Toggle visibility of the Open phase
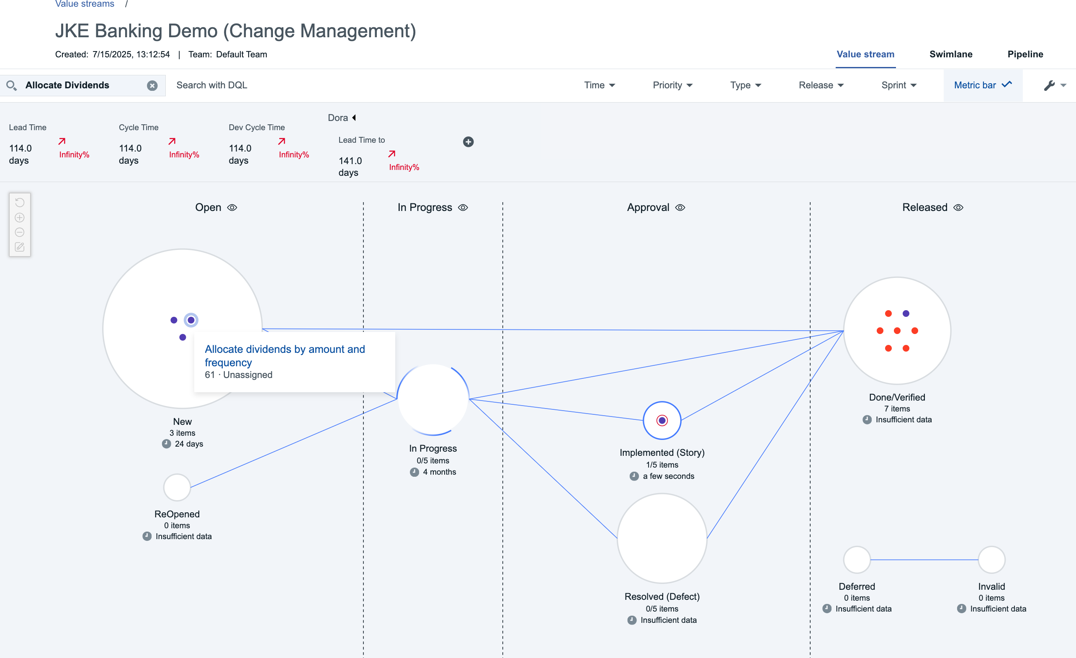Image resolution: width=1076 pixels, height=658 pixels. click(x=232, y=207)
